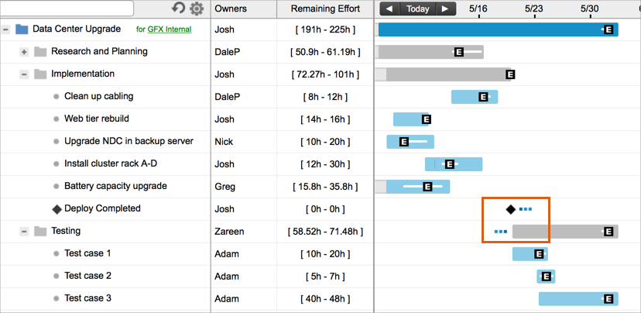Click the Deploy Completed diamond milestone icon
The width and height of the screenshot is (641, 313).
(57, 208)
